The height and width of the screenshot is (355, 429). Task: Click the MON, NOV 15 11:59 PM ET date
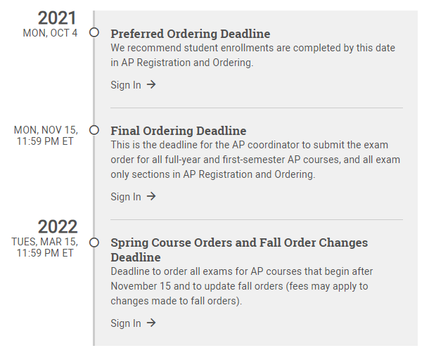click(x=46, y=136)
